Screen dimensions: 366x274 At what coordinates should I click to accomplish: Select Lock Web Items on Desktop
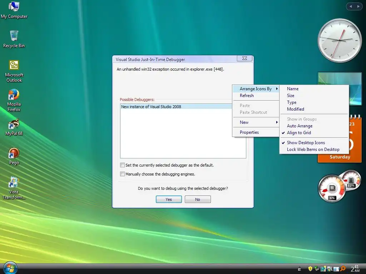click(314, 149)
